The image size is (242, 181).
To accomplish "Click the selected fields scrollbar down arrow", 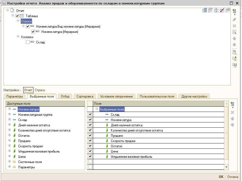I will pyautogui.click(x=227, y=167).
